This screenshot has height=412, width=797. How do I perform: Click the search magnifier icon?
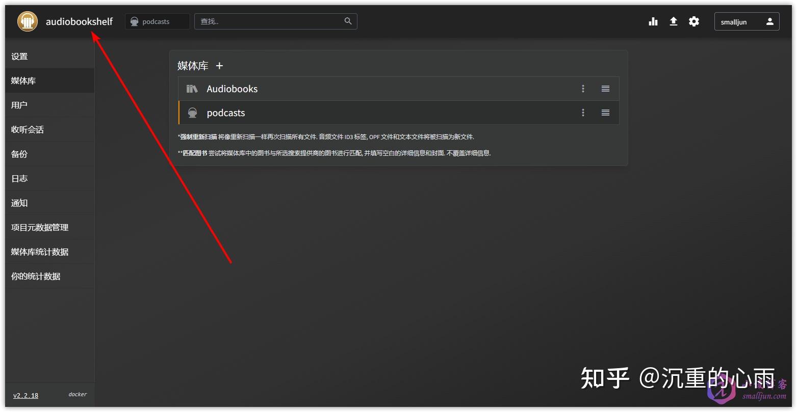(x=348, y=21)
